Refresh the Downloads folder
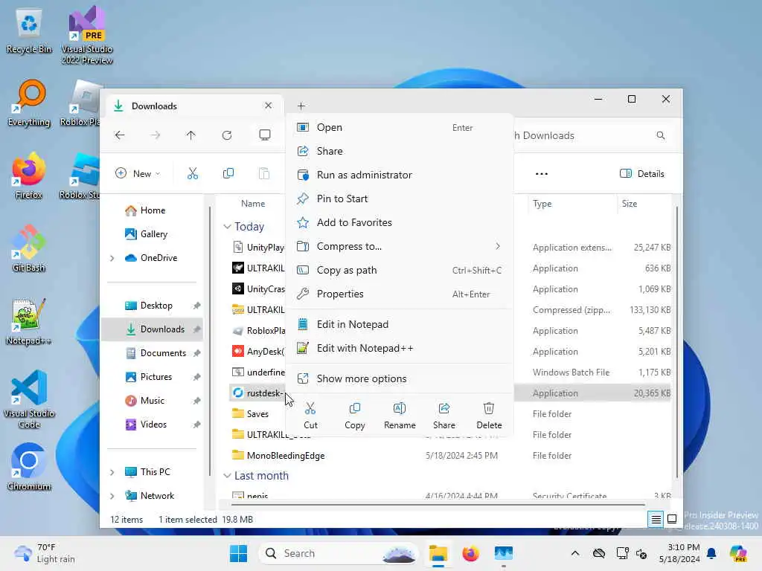Image resolution: width=762 pixels, height=571 pixels. 227,135
